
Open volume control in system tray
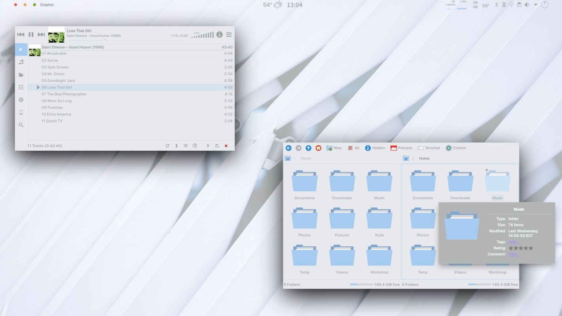[x=527, y=5]
